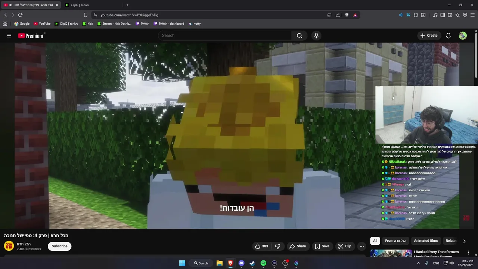Open Kick bookmark
This screenshot has width=478, height=269.
point(87,24)
